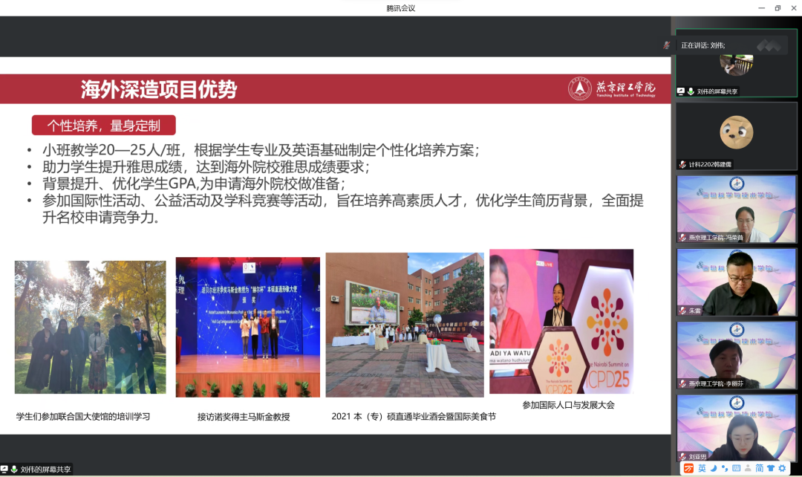This screenshot has width=802, height=477.
Task: Select the 朱雷 participant video tile
Action: coord(737,282)
